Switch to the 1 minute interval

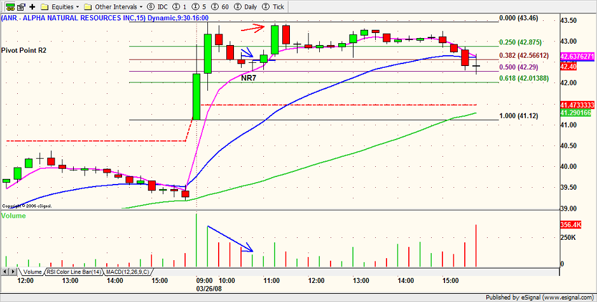pos(180,6)
